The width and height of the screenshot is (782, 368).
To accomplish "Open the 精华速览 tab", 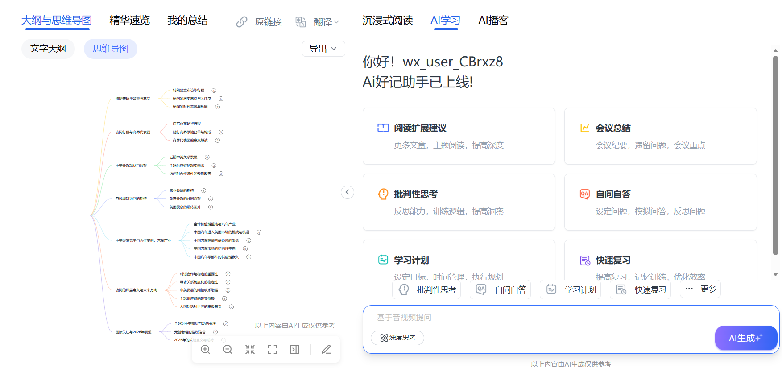I will point(129,21).
